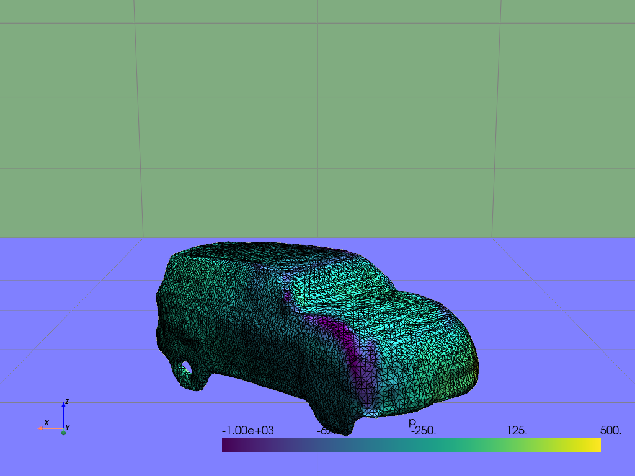The width and height of the screenshot is (635, 476).
Task: Click the 500. legend label
Action: tap(610, 430)
